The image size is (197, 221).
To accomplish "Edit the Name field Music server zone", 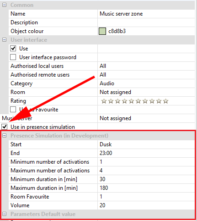I will point(146,14).
